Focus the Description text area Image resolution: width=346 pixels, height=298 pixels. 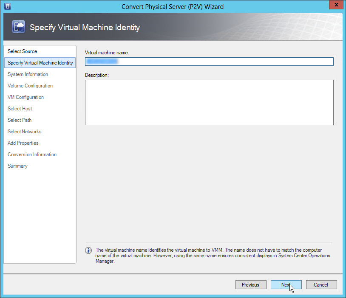(209, 102)
